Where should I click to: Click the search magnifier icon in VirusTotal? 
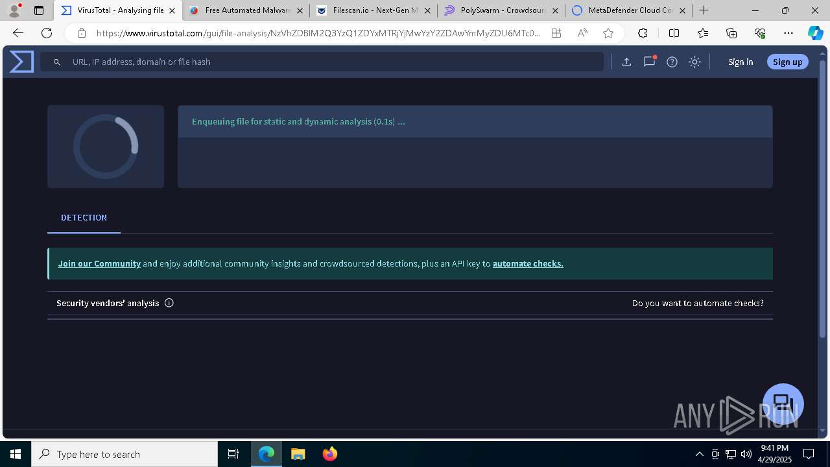(x=57, y=62)
